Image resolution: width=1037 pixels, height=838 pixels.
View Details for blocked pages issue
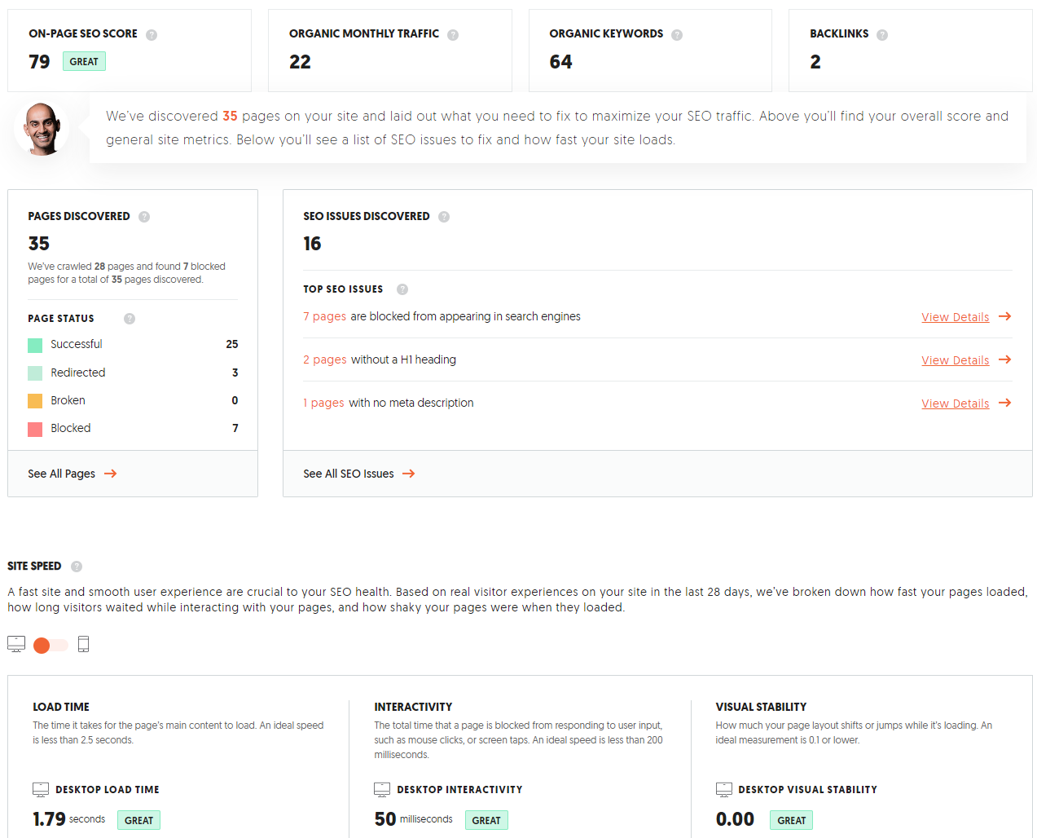coord(966,317)
